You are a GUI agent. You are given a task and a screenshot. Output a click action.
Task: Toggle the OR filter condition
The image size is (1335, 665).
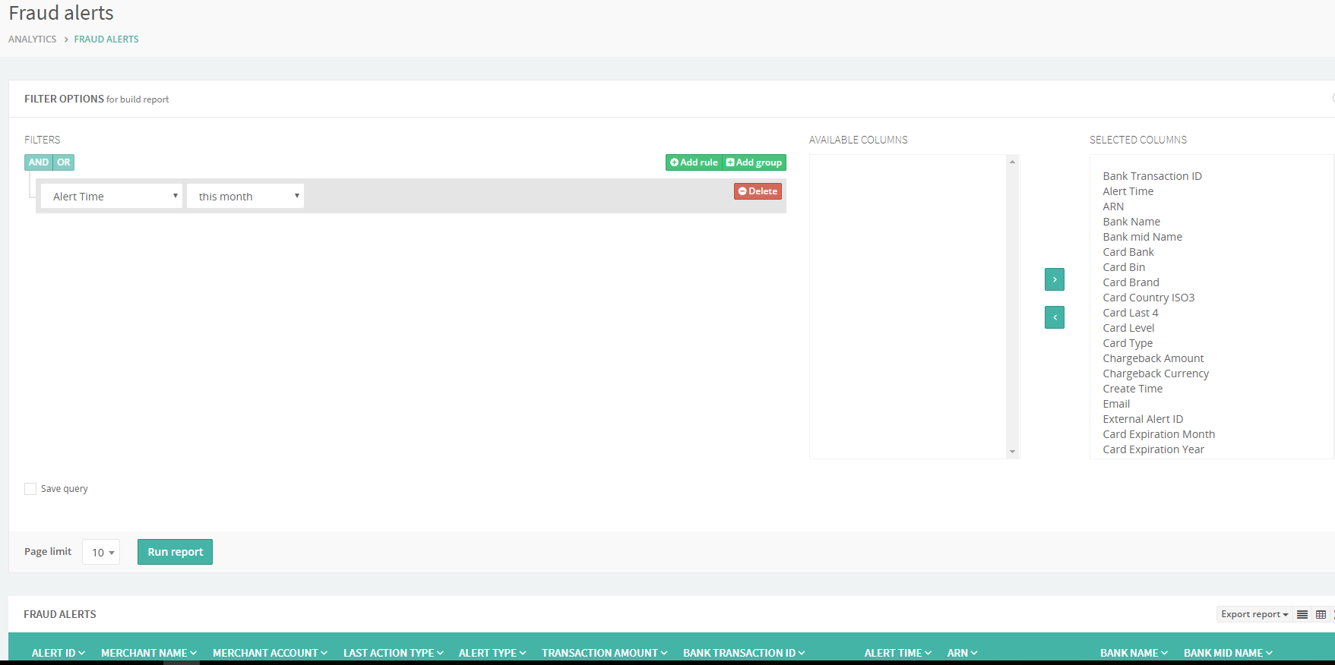click(x=64, y=162)
